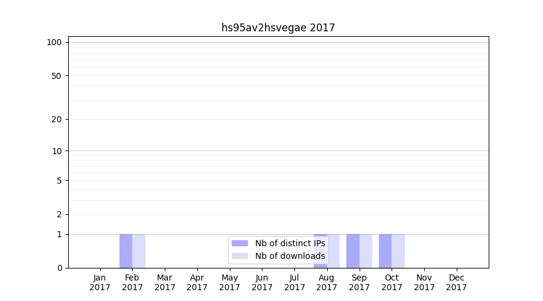Viewport: 543px width, 301px height.
Task: Click the October downloads bar
Action: tap(398, 251)
